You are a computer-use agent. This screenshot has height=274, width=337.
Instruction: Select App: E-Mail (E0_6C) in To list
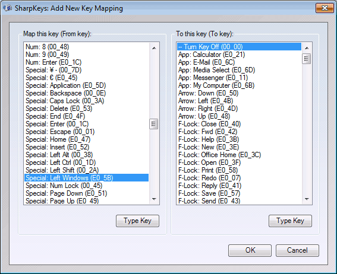click(x=239, y=62)
